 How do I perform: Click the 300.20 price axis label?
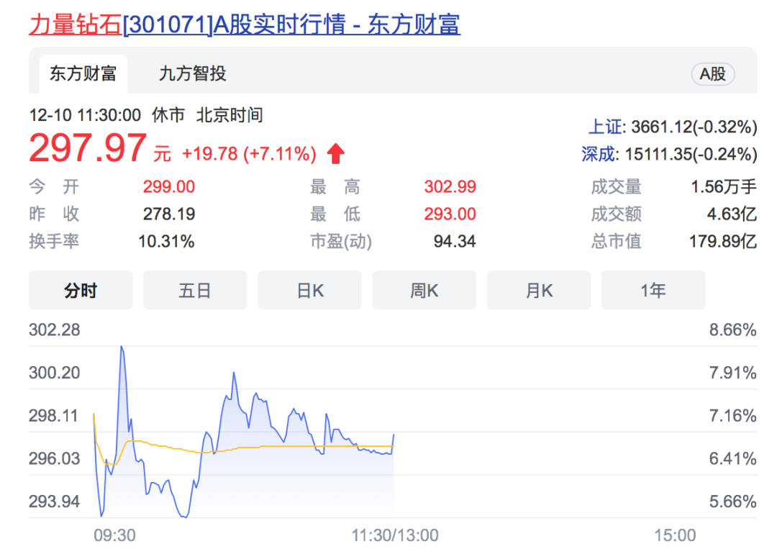click(x=55, y=373)
